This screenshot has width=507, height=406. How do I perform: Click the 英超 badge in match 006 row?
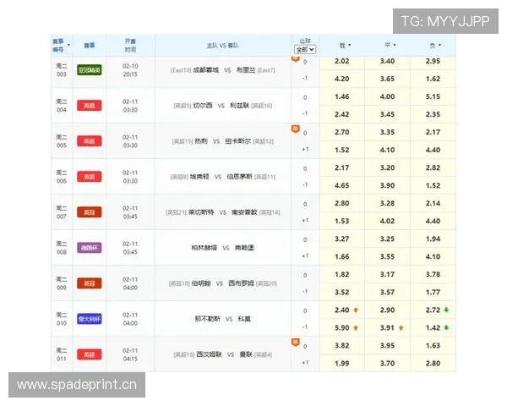(x=90, y=177)
